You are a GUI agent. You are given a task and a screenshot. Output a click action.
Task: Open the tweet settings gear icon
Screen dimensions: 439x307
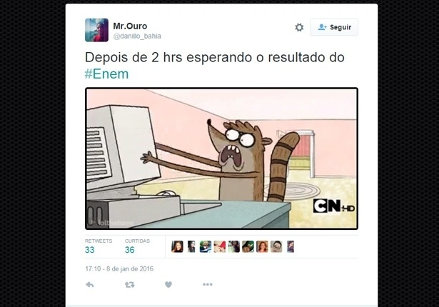(x=299, y=27)
